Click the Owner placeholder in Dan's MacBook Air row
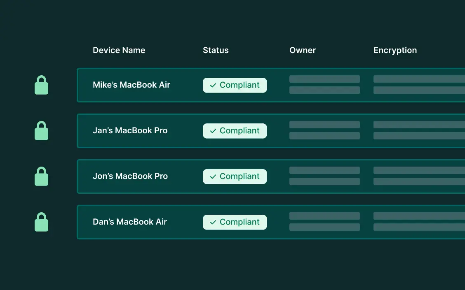465x290 pixels. pos(324,221)
